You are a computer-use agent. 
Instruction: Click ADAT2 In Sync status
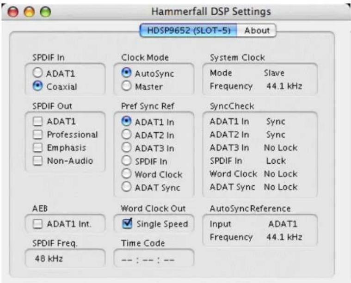point(276,135)
